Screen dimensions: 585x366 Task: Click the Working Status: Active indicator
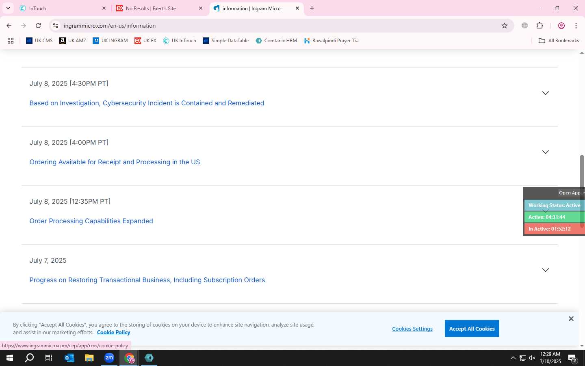coord(554,205)
